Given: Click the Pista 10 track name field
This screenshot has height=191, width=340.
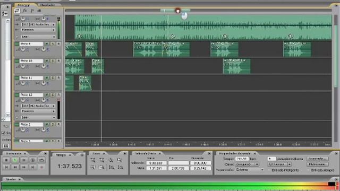Looking at the screenshot, I should click(x=31, y=61).
